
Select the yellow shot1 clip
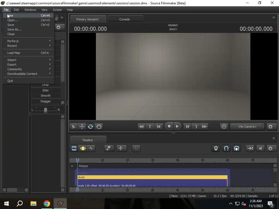pos(153,177)
